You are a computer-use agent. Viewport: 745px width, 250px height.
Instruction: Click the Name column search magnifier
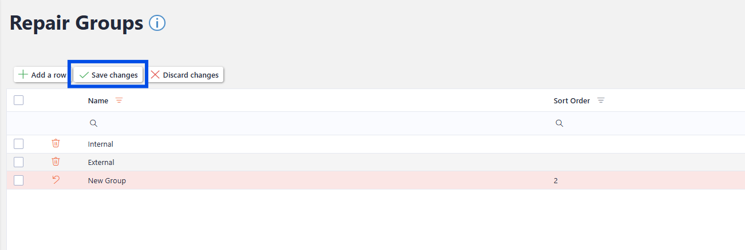click(x=94, y=123)
